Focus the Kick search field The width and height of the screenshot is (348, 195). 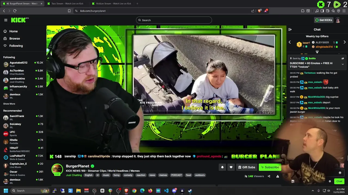pos(174,20)
